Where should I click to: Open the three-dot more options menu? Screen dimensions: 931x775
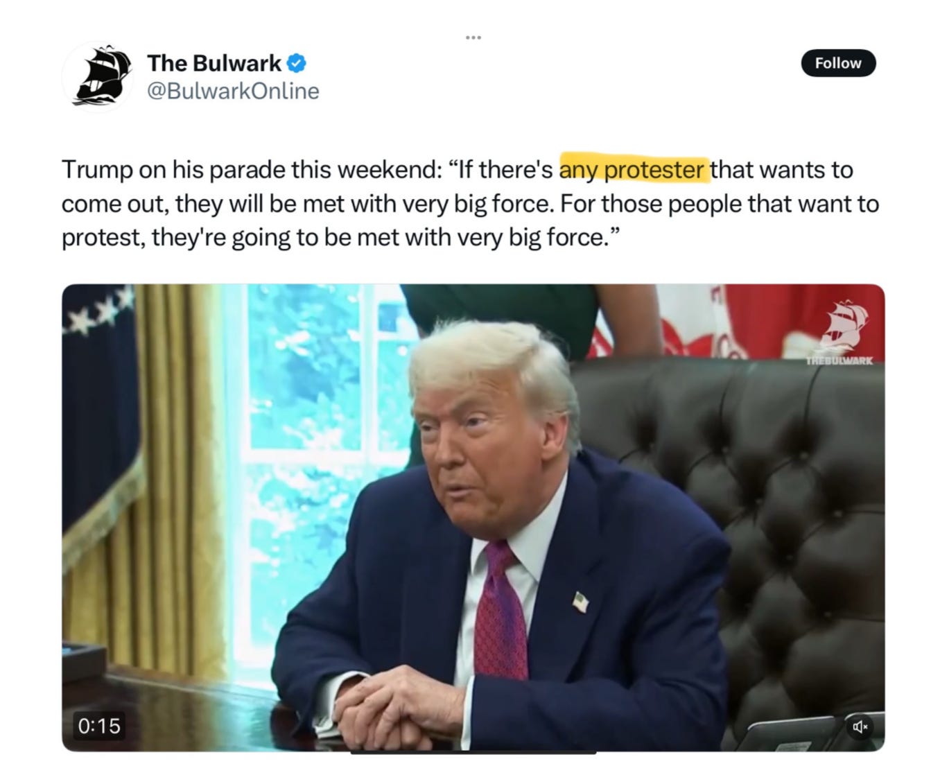pos(473,37)
